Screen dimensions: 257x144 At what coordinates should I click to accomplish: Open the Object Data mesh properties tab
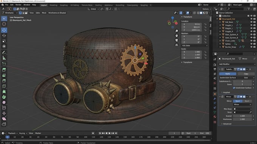215,112
